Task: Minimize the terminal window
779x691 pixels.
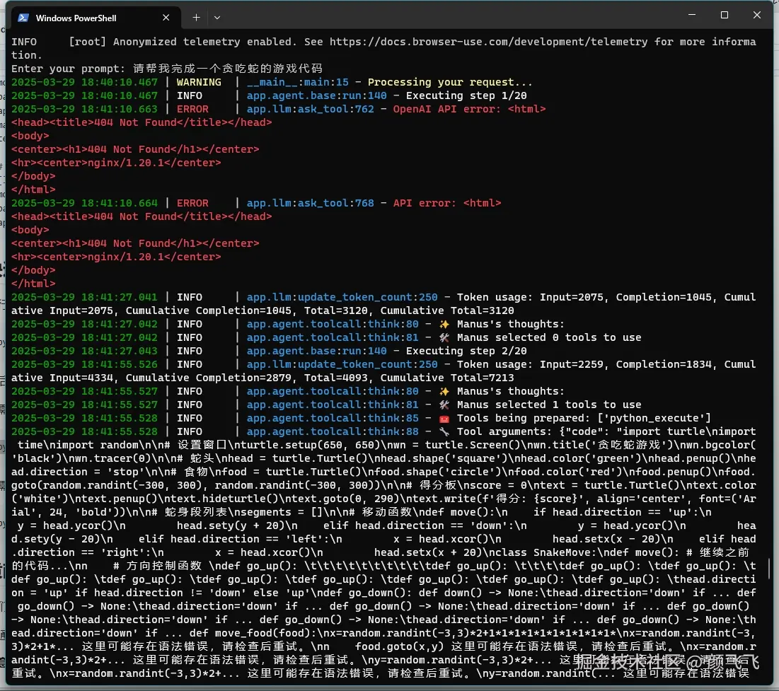Action: pos(691,16)
